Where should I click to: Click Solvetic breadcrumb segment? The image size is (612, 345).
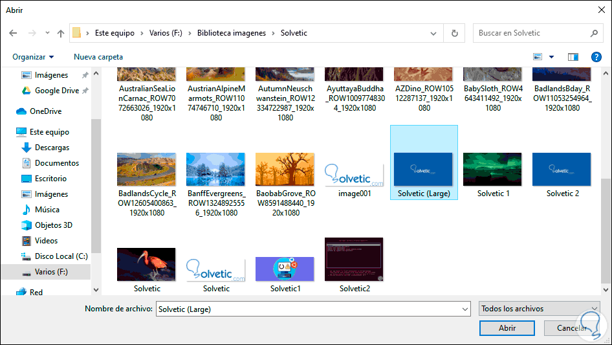(294, 33)
